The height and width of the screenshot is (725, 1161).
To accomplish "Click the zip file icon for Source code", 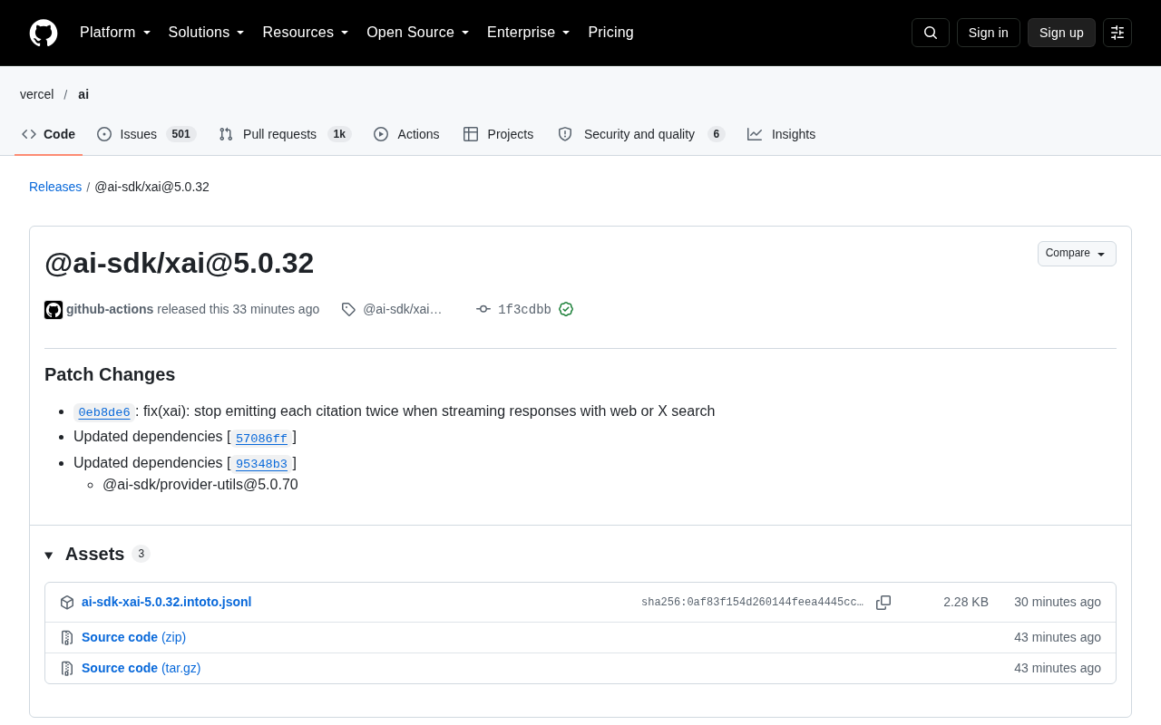I will coord(67,638).
